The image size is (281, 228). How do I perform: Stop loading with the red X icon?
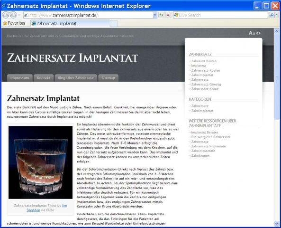click(168, 15)
